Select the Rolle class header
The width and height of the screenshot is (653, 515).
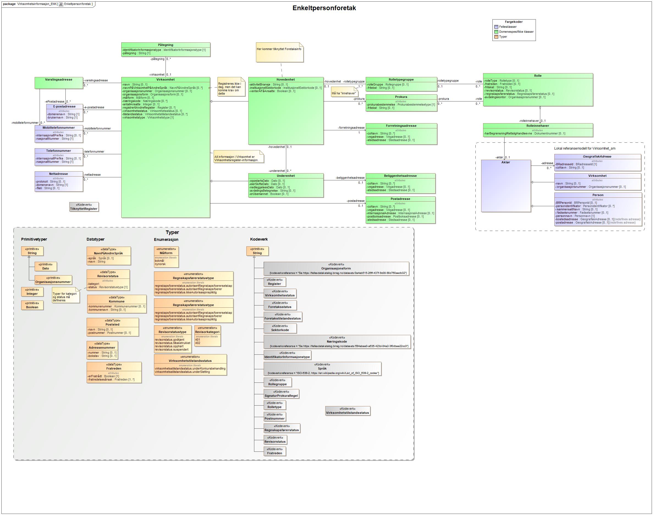tap(538, 76)
